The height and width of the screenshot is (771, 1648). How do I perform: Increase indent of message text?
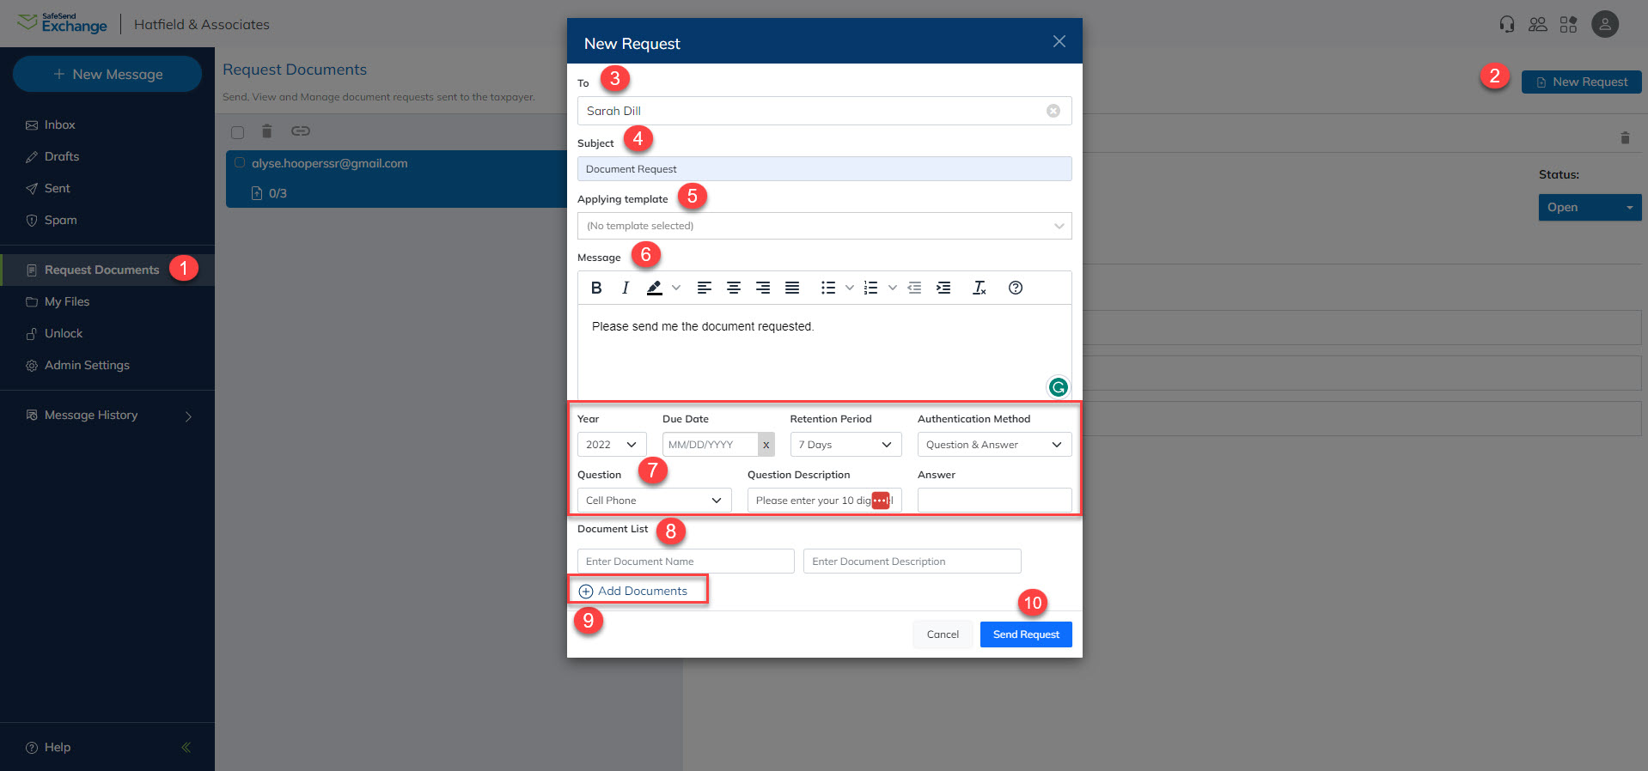coord(943,288)
